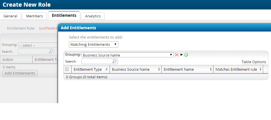Click the sort icon on Business Source Name column
Viewport: 271px width, 120px height.
(159, 69)
